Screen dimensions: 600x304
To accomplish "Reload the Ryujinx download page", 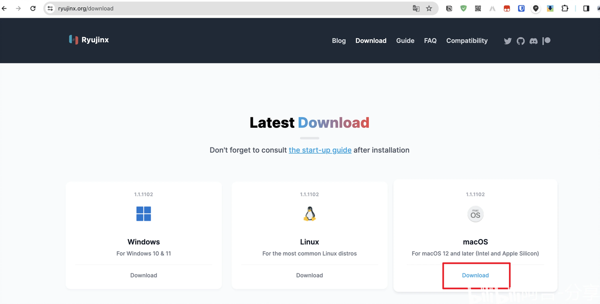I will 33,8.
